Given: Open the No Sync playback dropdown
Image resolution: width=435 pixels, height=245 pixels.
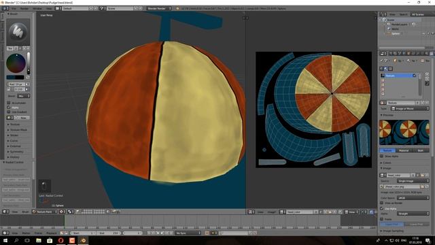Looking at the screenshot, I should (x=188, y=233).
